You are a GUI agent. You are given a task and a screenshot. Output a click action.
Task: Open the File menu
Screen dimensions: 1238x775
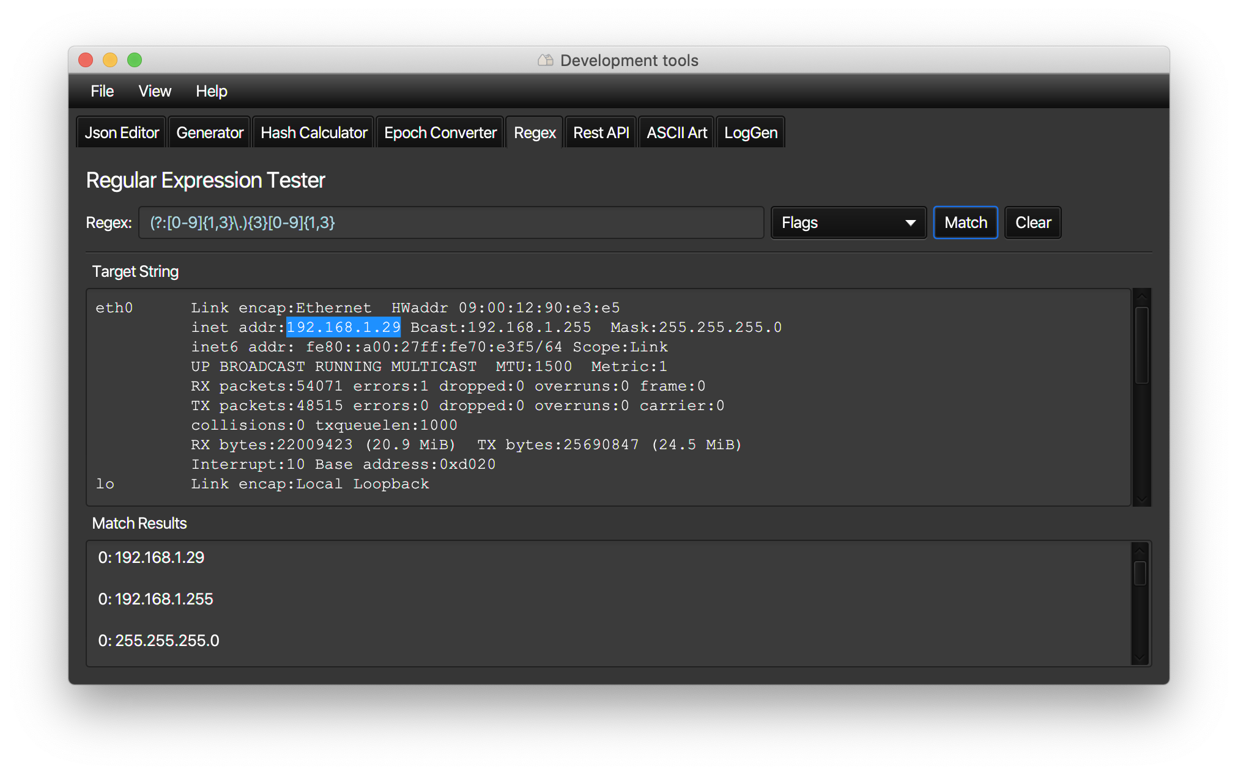point(102,91)
